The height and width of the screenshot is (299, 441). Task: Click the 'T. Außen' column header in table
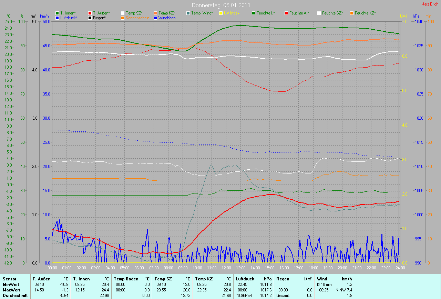tap(42, 279)
